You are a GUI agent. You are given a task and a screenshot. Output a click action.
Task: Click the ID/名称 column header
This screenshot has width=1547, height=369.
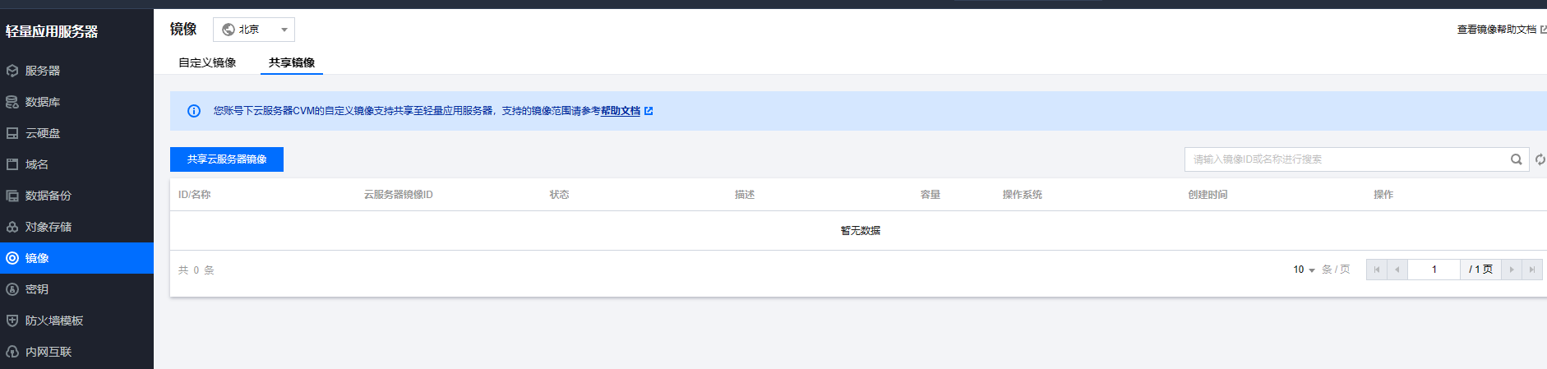[195, 195]
